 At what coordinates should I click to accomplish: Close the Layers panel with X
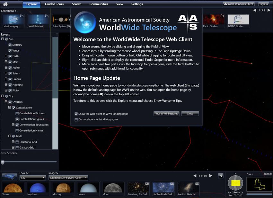[57, 34]
